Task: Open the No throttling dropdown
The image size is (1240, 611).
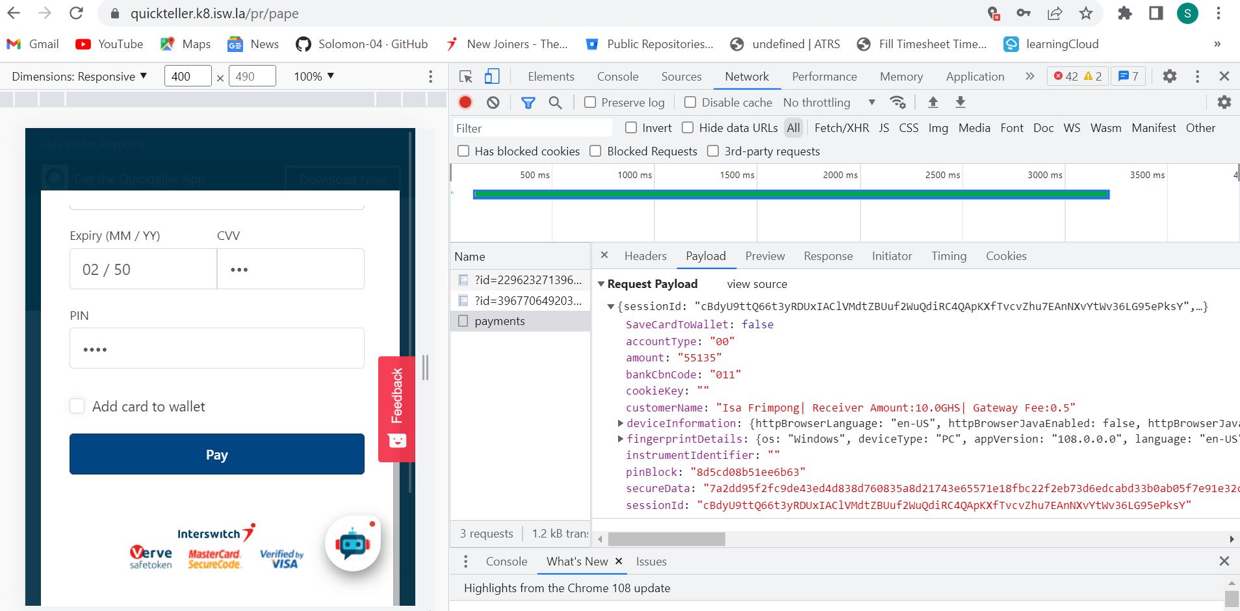Action: 829,103
